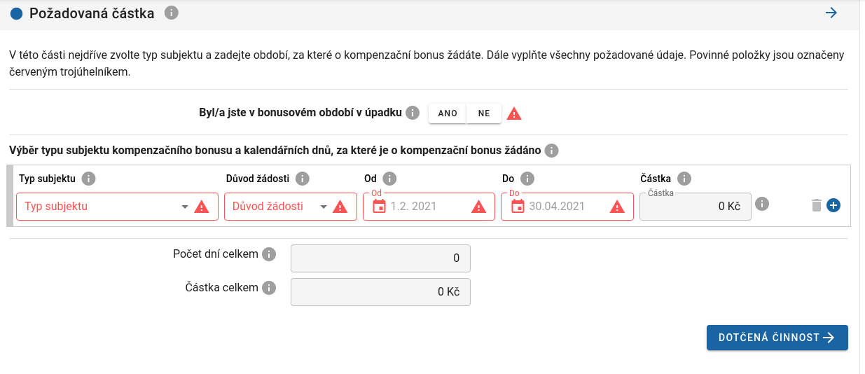Click info icon next to Požadovaná částka heading
The image size is (865, 374).
[x=172, y=13]
